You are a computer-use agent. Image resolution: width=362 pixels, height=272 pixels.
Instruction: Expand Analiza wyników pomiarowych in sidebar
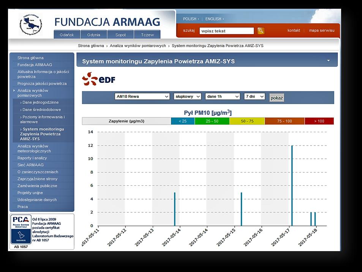(x=33, y=93)
